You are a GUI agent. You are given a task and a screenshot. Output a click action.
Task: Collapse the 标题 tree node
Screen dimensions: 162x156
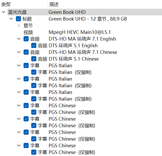11,19
